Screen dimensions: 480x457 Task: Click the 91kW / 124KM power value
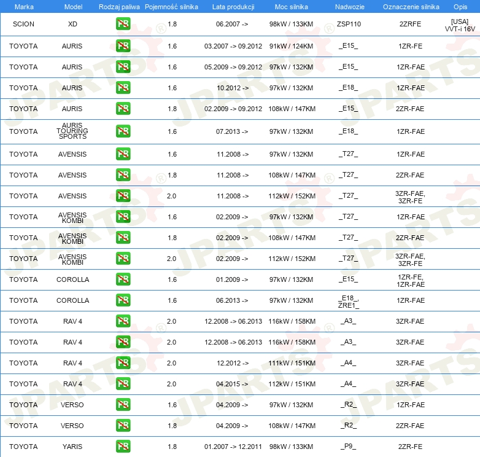pyautogui.click(x=291, y=46)
